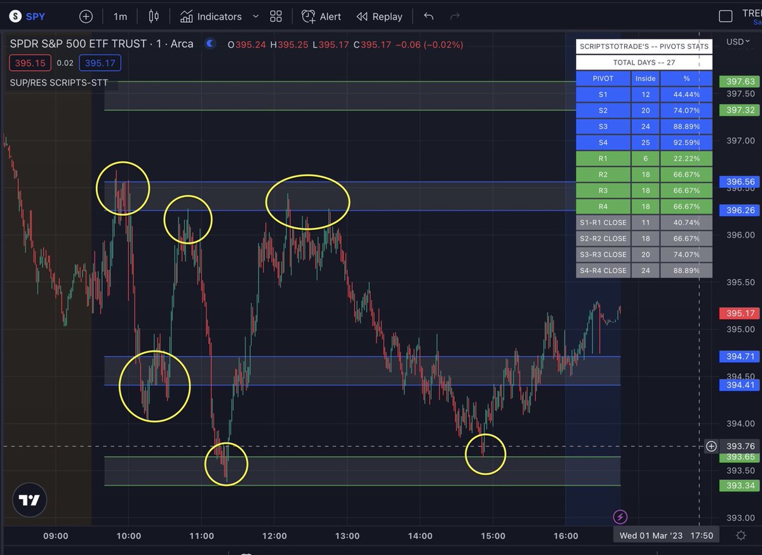Toggle the market session moon indicator
This screenshot has width=762, height=555.
click(210, 43)
